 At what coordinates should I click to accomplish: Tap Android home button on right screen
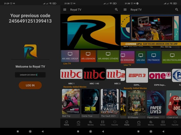[x=151, y=131]
